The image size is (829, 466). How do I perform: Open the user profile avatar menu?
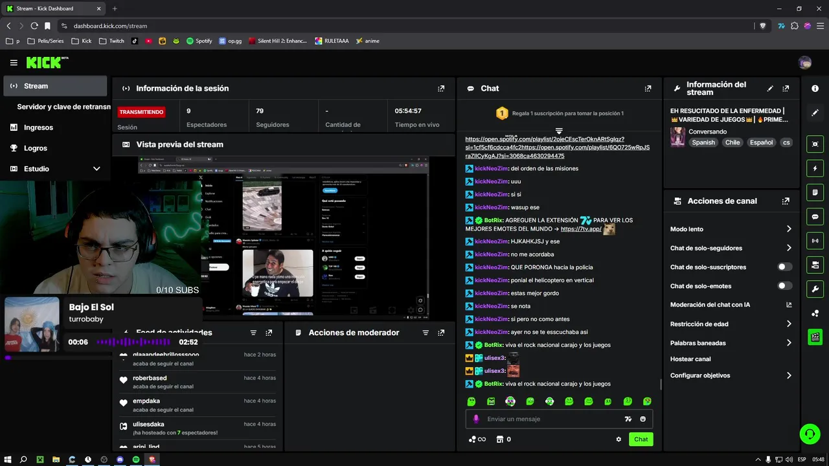pyautogui.click(x=805, y=63)
